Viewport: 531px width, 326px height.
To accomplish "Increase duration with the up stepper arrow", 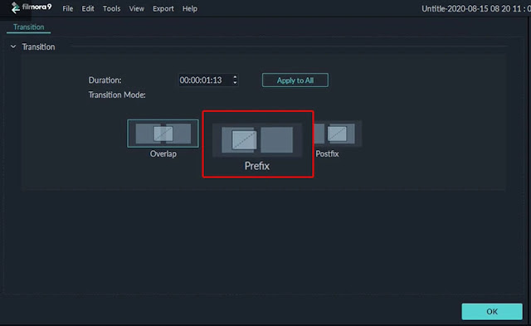I will (x=235, y=77).
